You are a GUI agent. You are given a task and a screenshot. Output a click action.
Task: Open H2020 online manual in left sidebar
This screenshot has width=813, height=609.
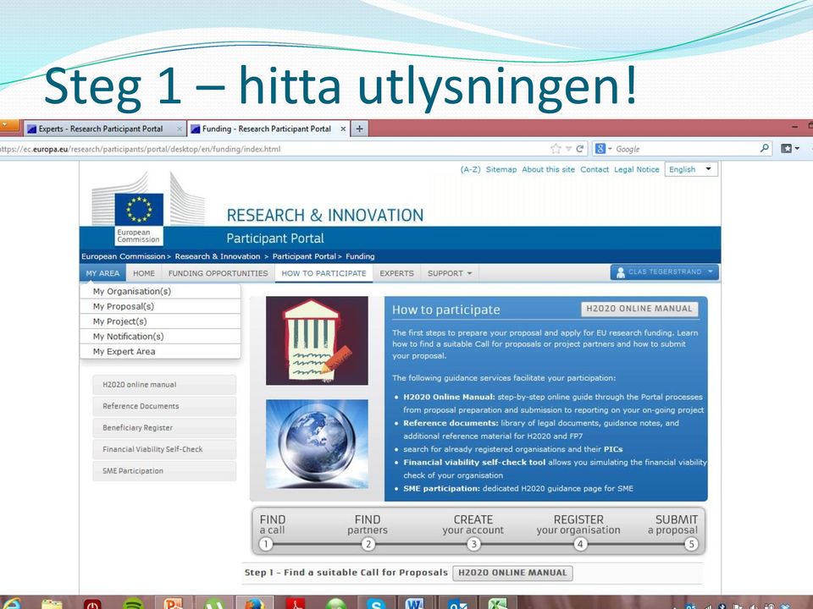tap(164, 385)
